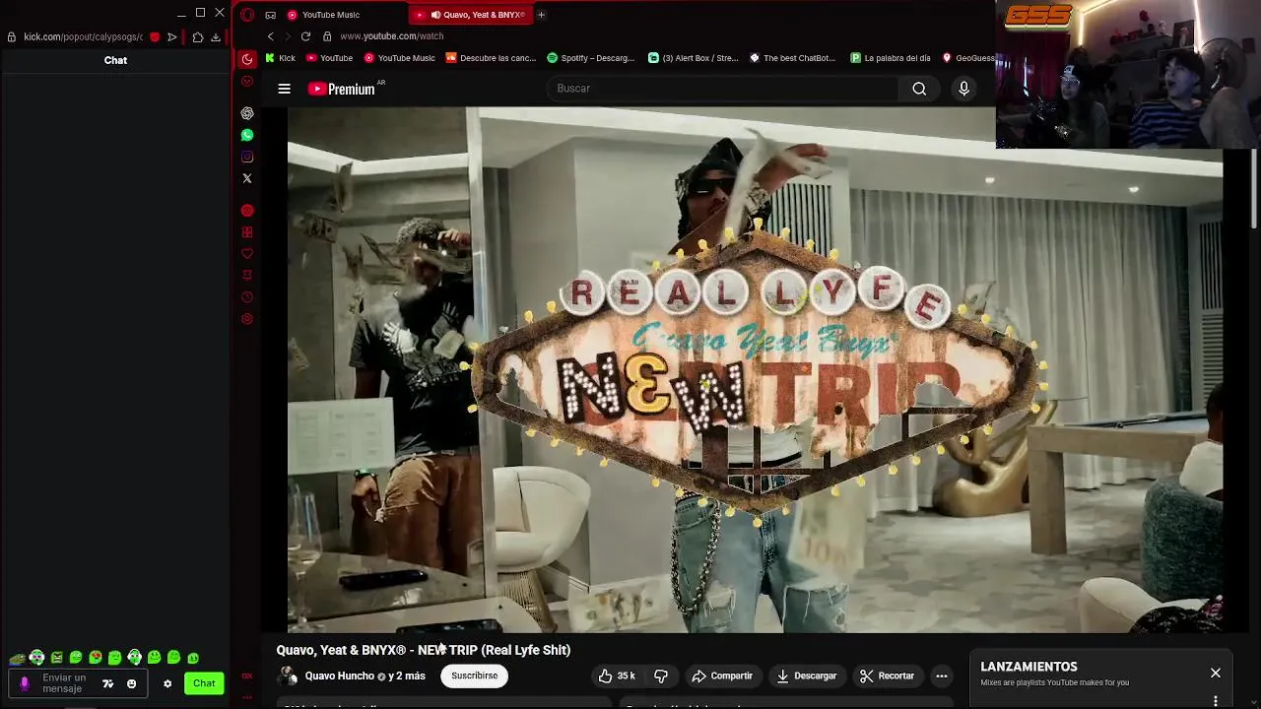1261x709 pixels.
Task: Open more actions three-dot menu under video
Action: point(942,676)
